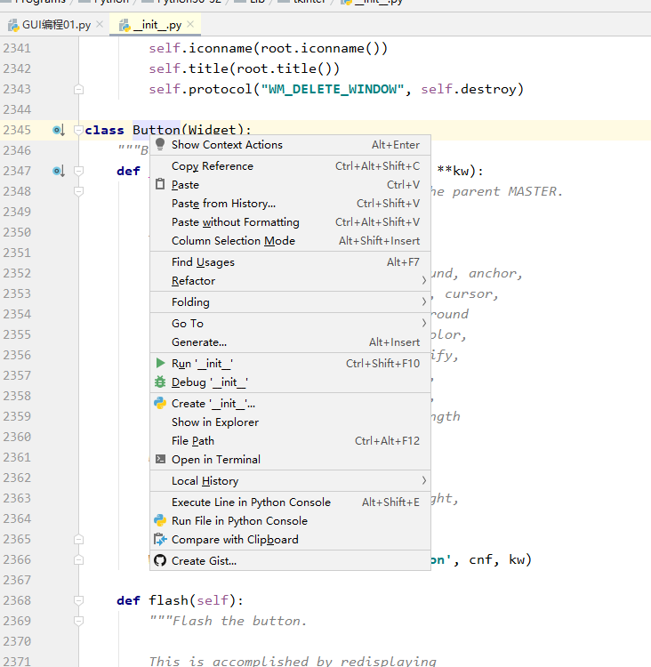
Task: Click line number 2367 in the gutter
Action: [x=17, y=580]
